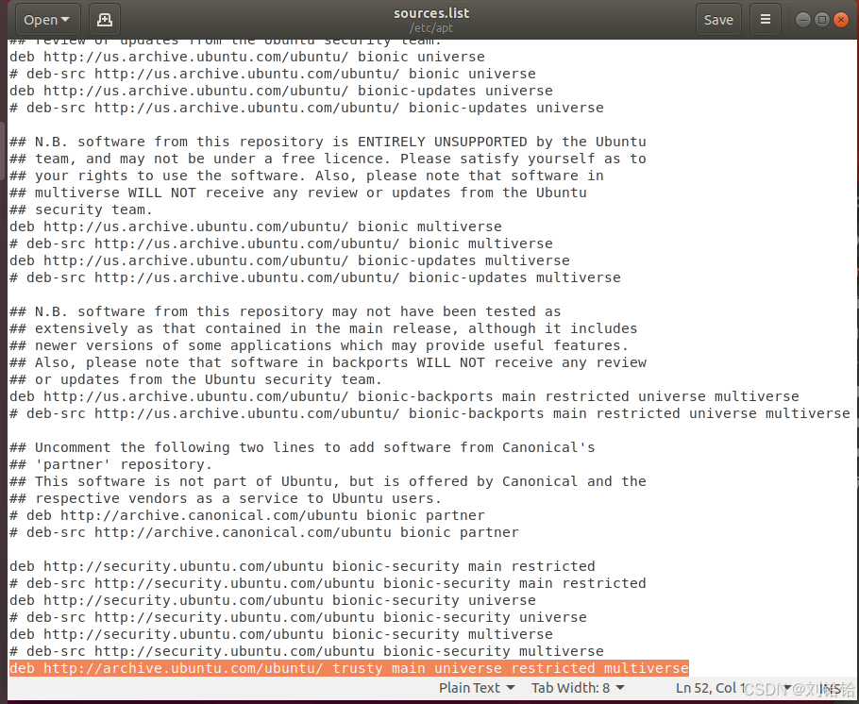Screen dimensions: 859x704
Task: Click the create new document icon beside Open
Action: point(103,19)
